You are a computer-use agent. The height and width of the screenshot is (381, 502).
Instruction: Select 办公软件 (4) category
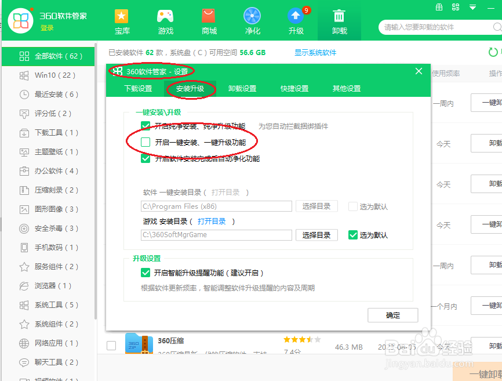pos(48,171)
